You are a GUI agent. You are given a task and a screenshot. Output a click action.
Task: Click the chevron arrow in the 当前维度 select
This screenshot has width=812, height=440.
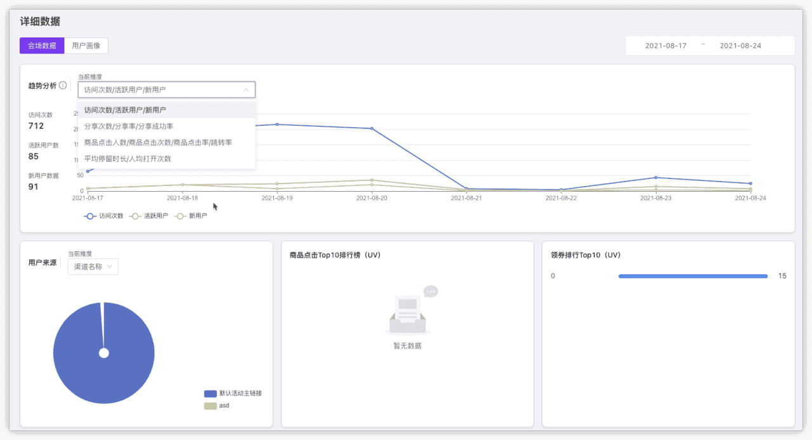click(246, 90)
